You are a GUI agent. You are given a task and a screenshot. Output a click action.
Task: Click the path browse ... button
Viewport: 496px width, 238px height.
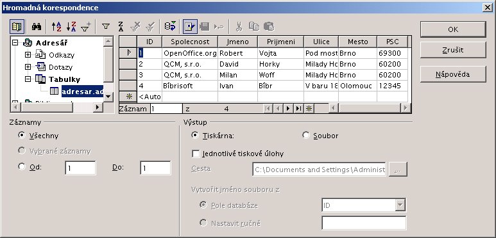[x=398, y=170]
